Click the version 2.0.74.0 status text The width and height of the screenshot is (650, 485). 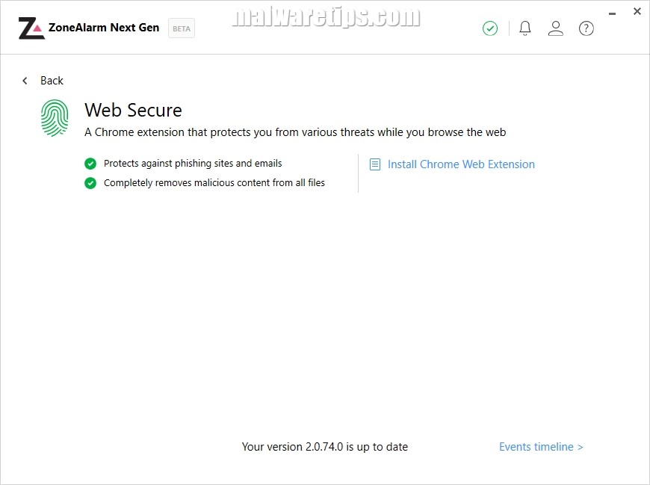pyautogui.click(x=324, y=447)
